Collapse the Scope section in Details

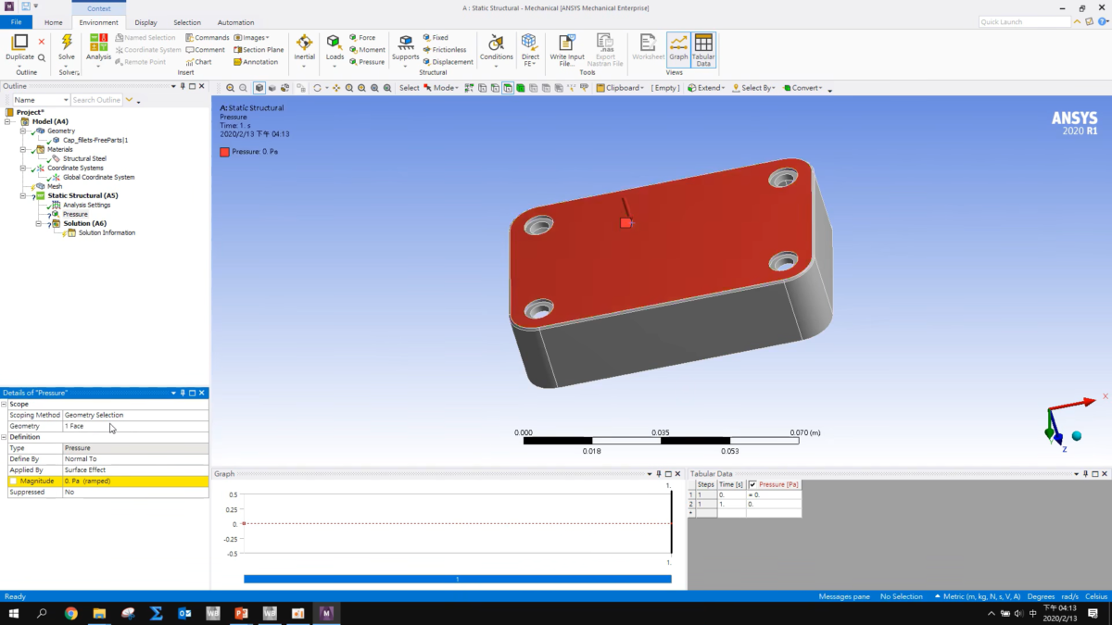(x=4, y=404)
